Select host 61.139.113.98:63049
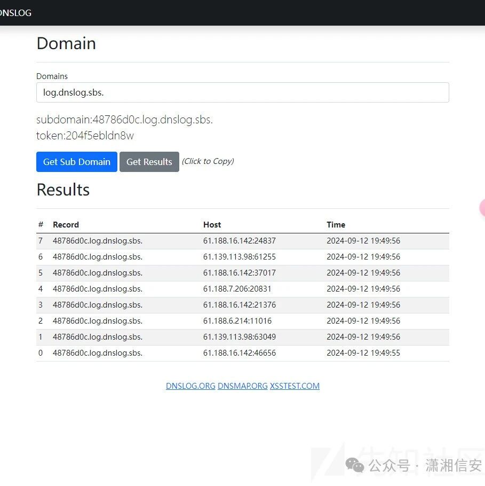 tap(240, 337)
